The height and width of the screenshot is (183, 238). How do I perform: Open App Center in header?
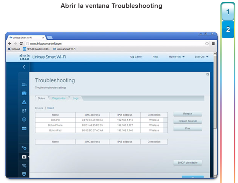tap(136, 57)
